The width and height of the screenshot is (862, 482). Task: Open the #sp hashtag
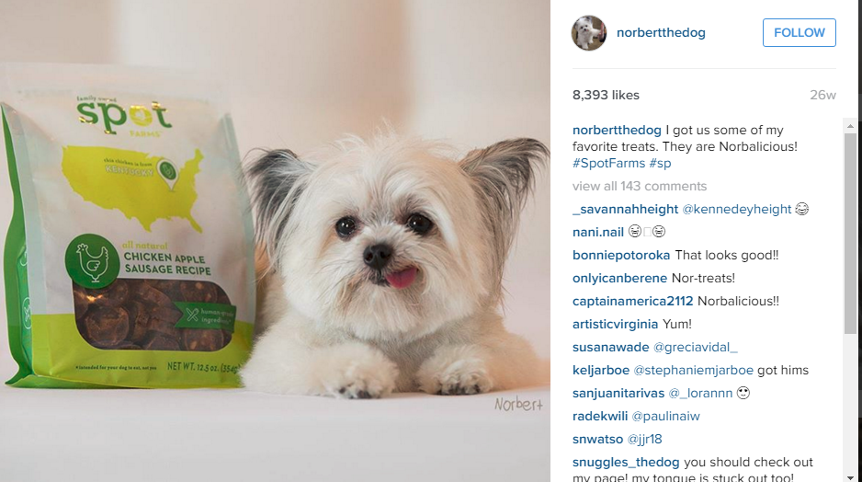click(x=660, y=164)
